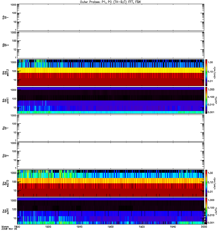
Task: Click the '1000' y-axis tick of thc fff 2 panel
Action: click(x=13, y=143)
